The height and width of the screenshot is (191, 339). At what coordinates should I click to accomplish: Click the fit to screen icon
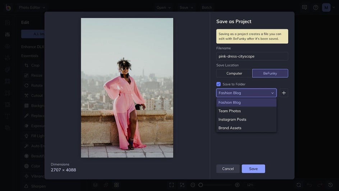[x=172, y=185]
